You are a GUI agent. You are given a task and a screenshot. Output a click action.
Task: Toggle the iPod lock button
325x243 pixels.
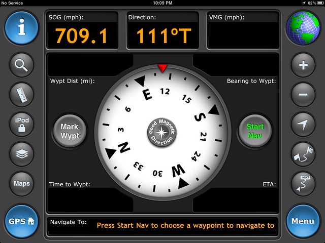pos(21,124)
